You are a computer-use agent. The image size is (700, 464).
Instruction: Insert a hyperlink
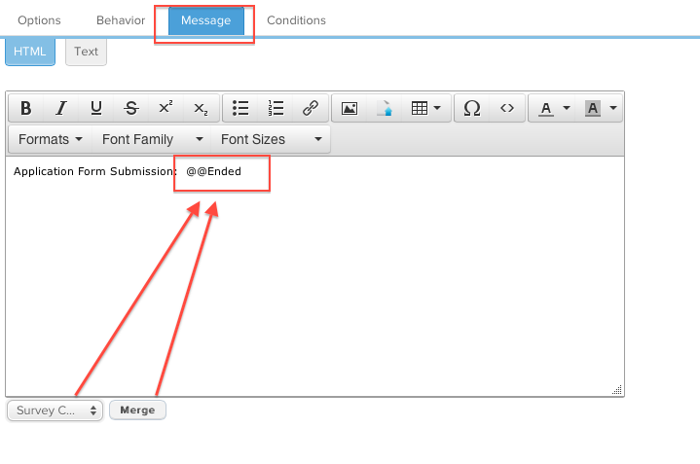pyautogui.click(x=311, y=108)
